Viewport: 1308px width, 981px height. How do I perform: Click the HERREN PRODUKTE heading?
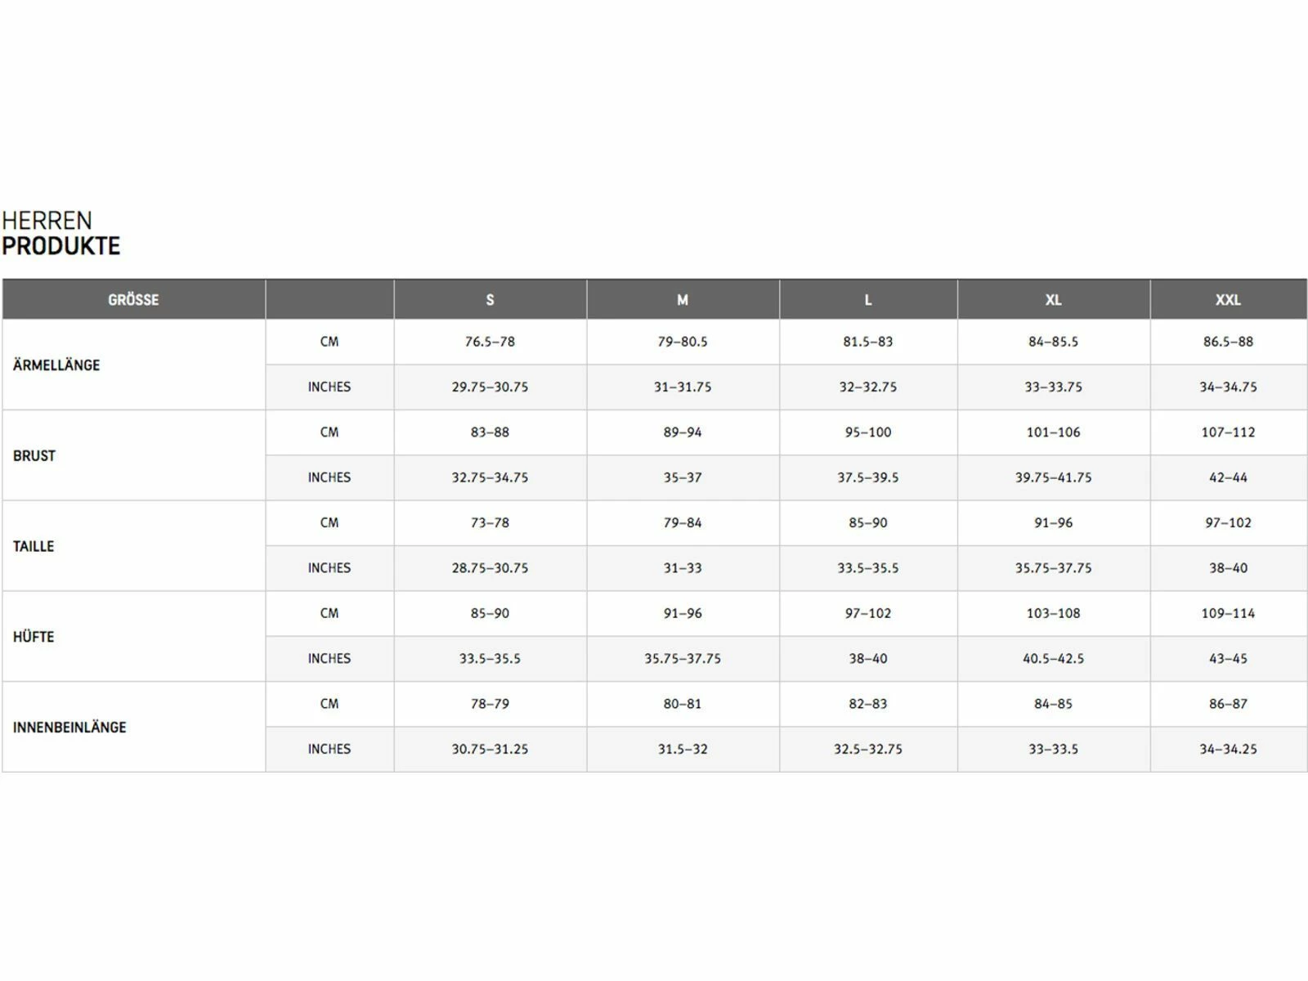(x=61, y=234)
